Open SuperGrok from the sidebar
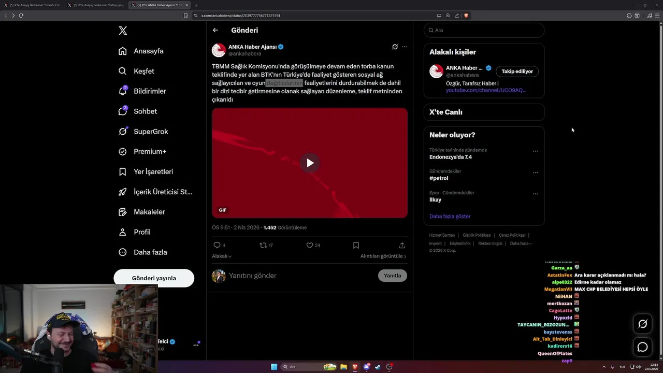663x373 pixels. (143, 132)
